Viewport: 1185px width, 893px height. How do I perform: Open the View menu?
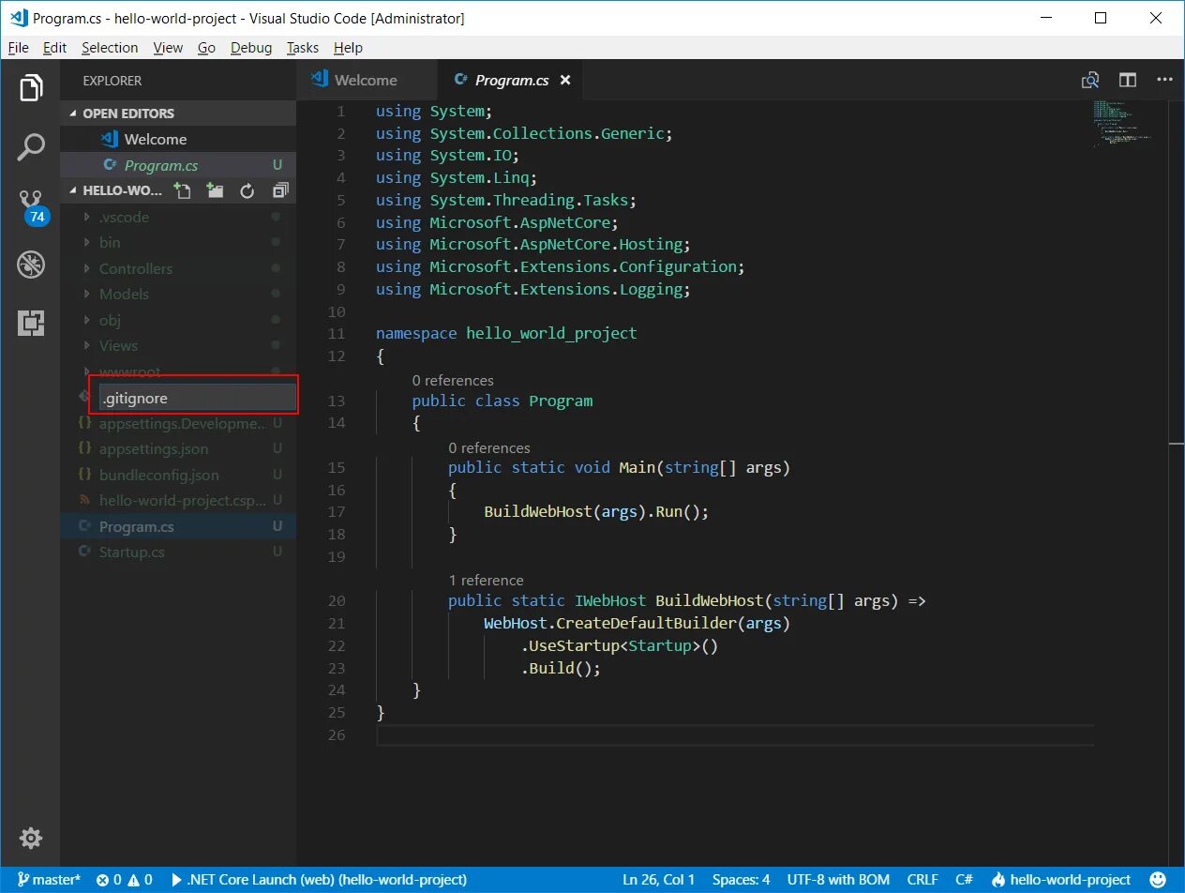coord(168,48)
